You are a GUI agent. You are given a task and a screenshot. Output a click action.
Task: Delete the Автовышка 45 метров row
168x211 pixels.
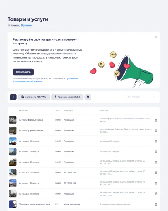[156, 141]
